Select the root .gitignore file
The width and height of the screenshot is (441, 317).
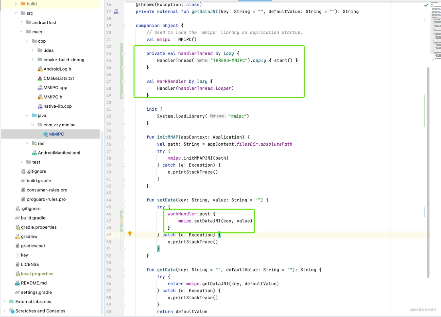pyautogui.click(x=31, y=209)
